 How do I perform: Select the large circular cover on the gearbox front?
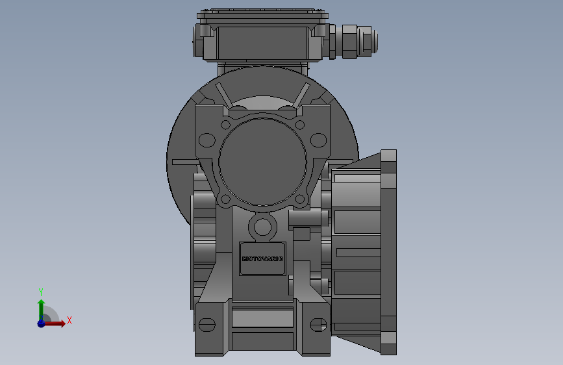(262, 162)
